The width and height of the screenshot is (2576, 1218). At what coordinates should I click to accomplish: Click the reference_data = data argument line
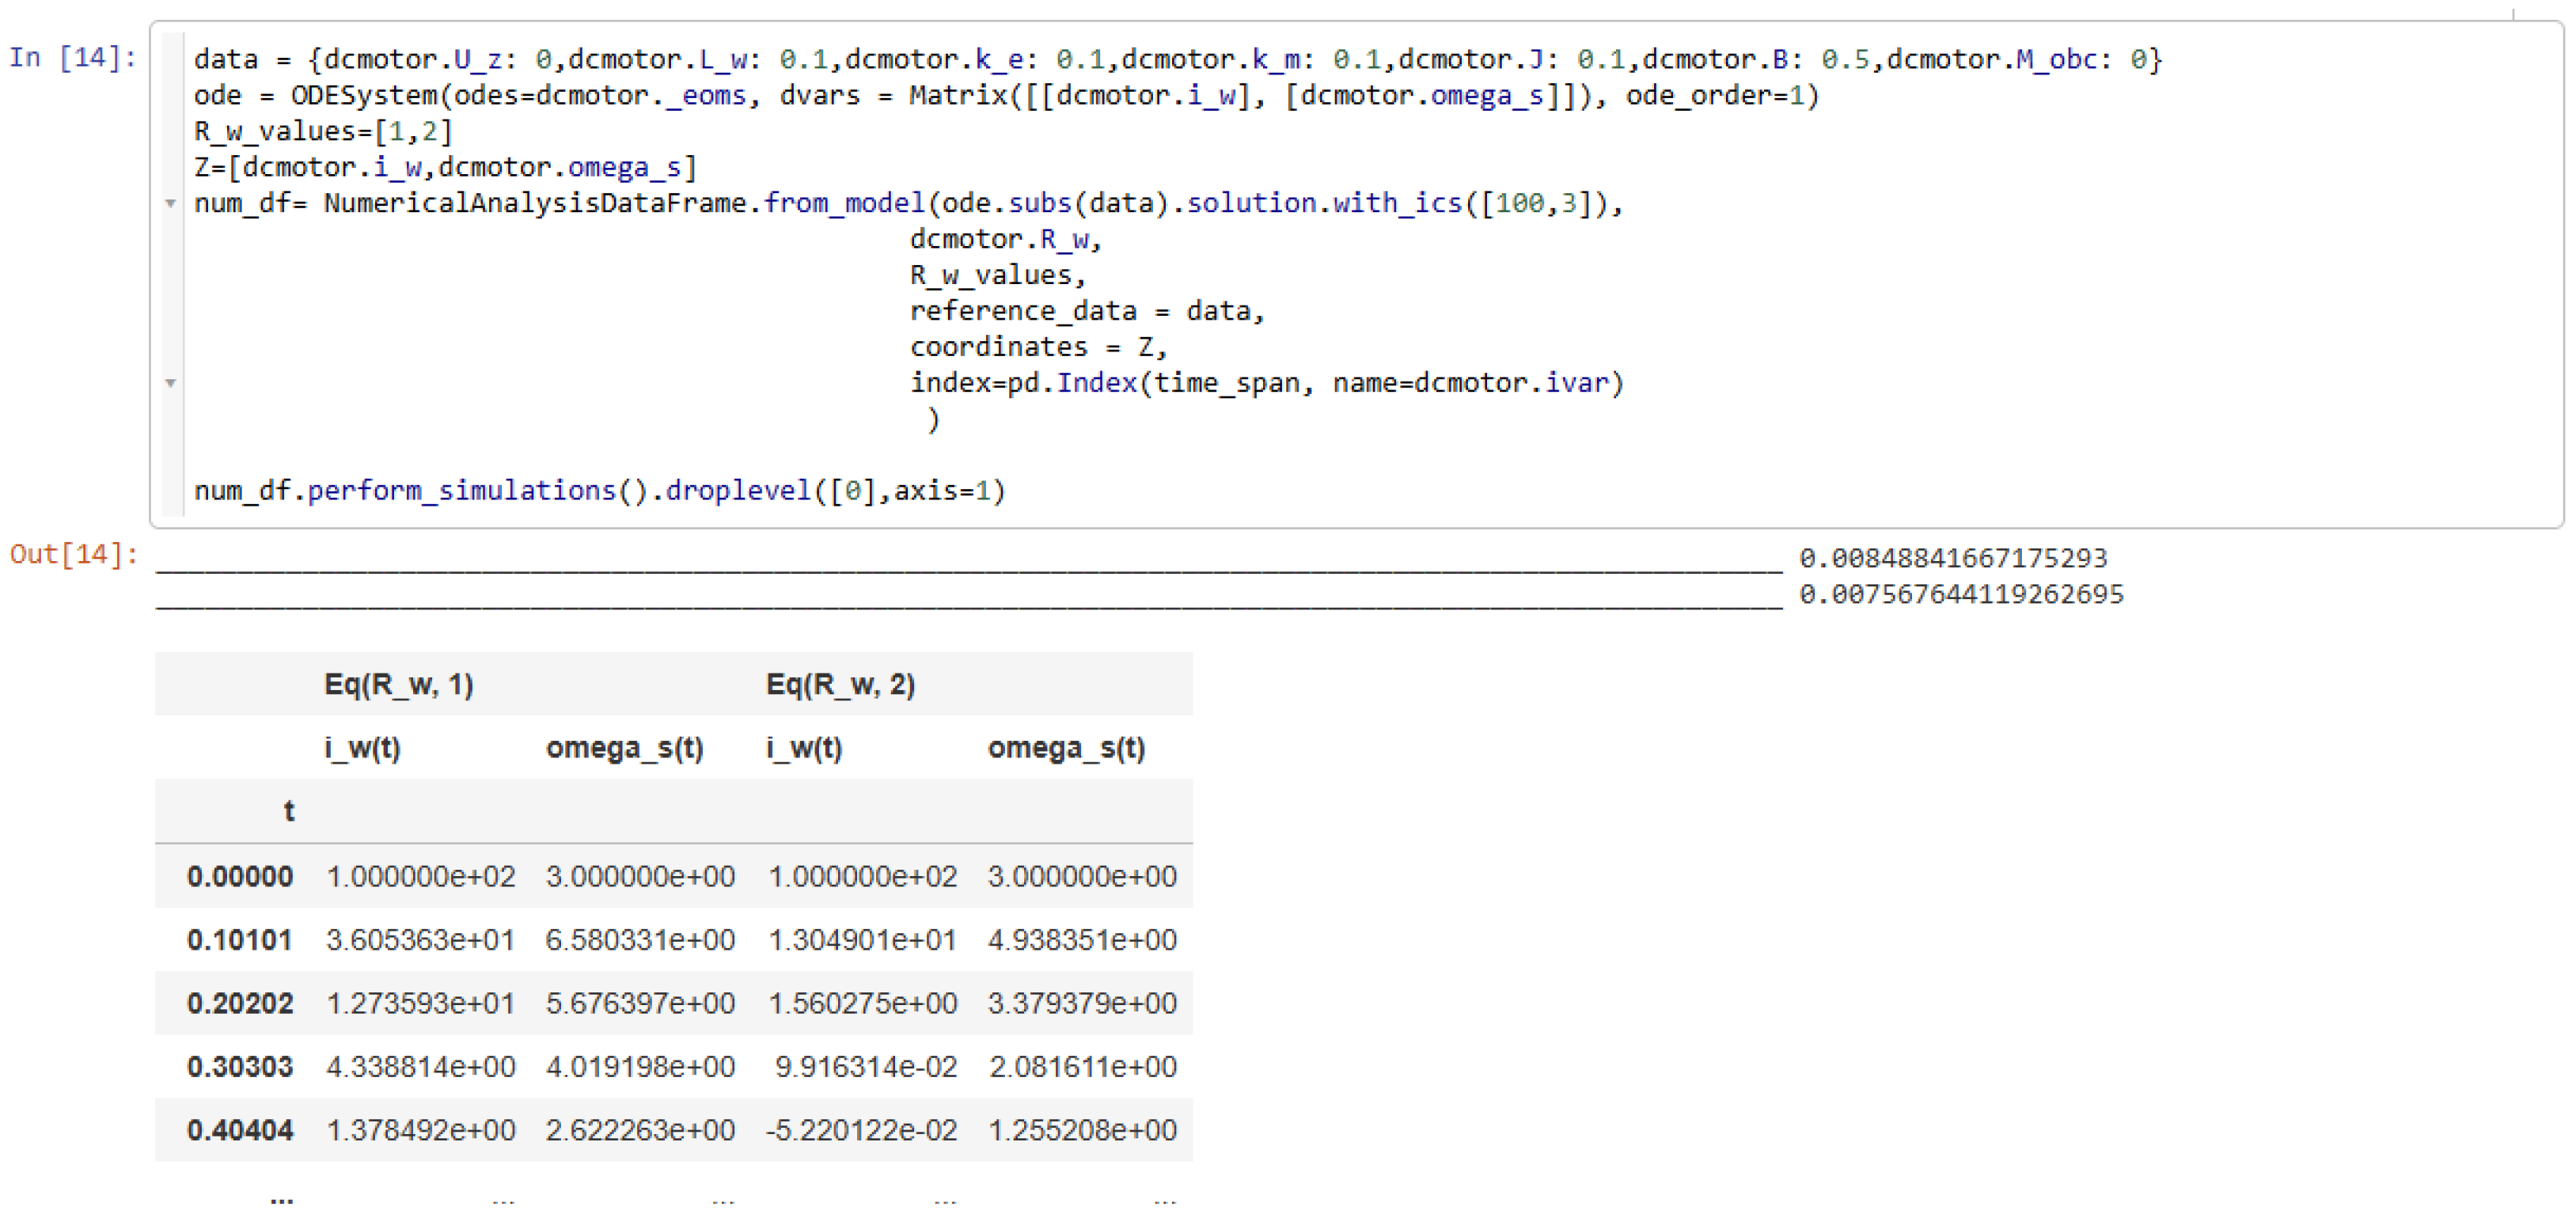[1086, 312]
